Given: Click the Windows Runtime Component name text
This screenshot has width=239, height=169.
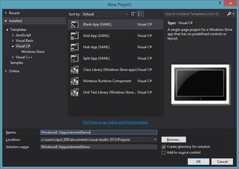Looking at the screenshot, I should pyautogui.click(x=107, y=81).
